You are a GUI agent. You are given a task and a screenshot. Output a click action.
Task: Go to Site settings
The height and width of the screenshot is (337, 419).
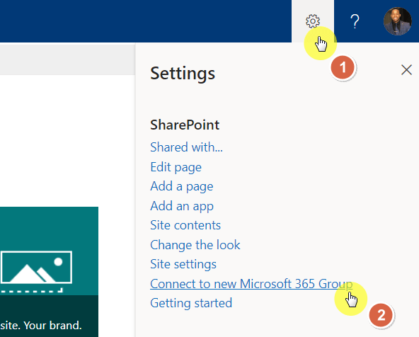coord(183,264)
